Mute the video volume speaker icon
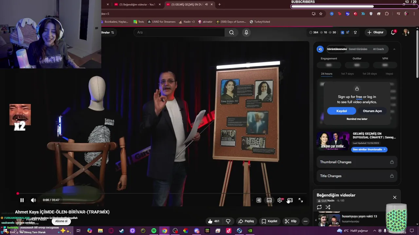419x235 pixels. coord(33,200)
